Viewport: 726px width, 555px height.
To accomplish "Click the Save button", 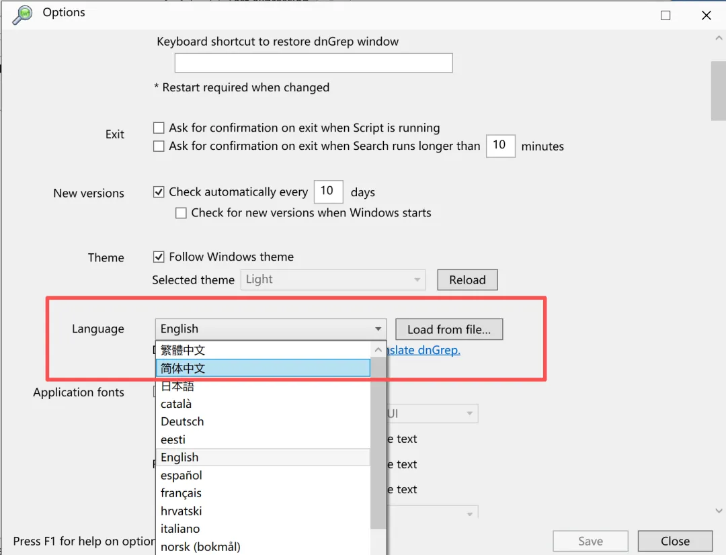I will coord(590,541).
